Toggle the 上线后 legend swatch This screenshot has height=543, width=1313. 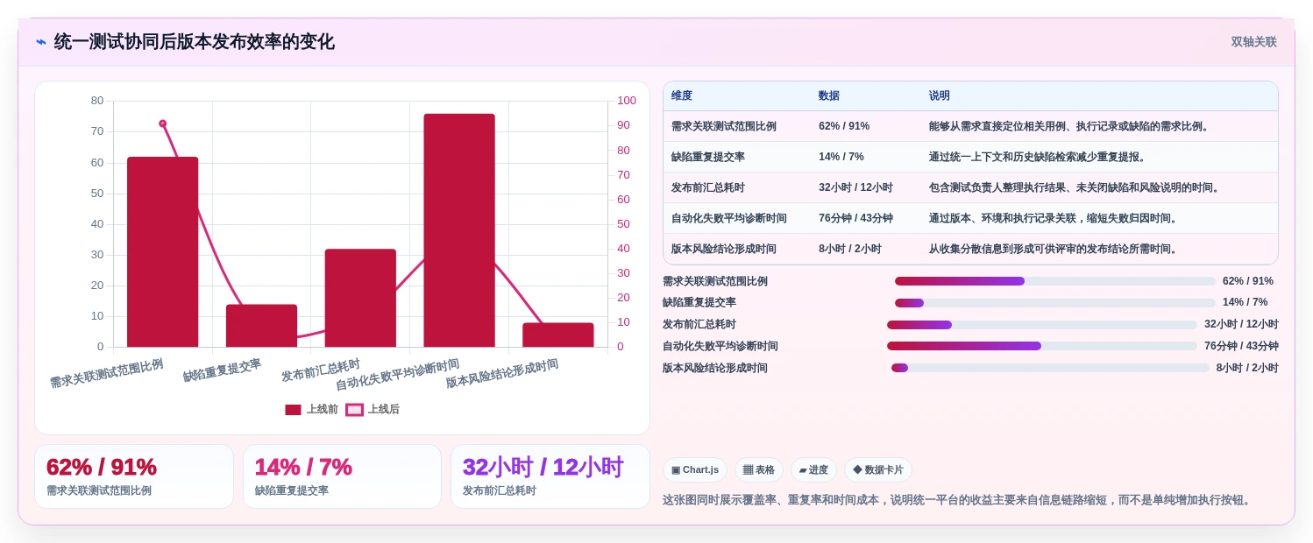[x=354, y=410]
